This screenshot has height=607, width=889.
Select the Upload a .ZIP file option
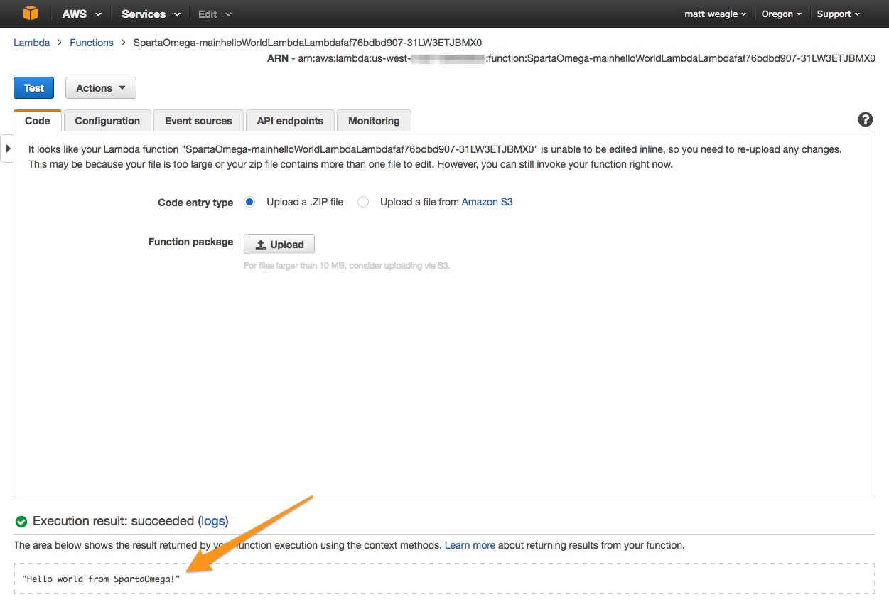pos(249,202)
